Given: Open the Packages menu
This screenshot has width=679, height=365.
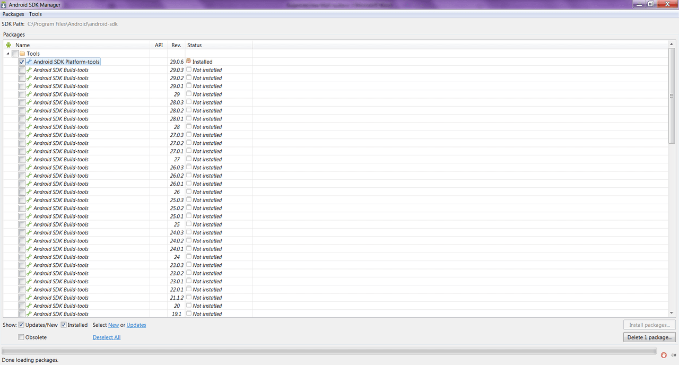Looking at the screenshot, I should tap(13, 14).
